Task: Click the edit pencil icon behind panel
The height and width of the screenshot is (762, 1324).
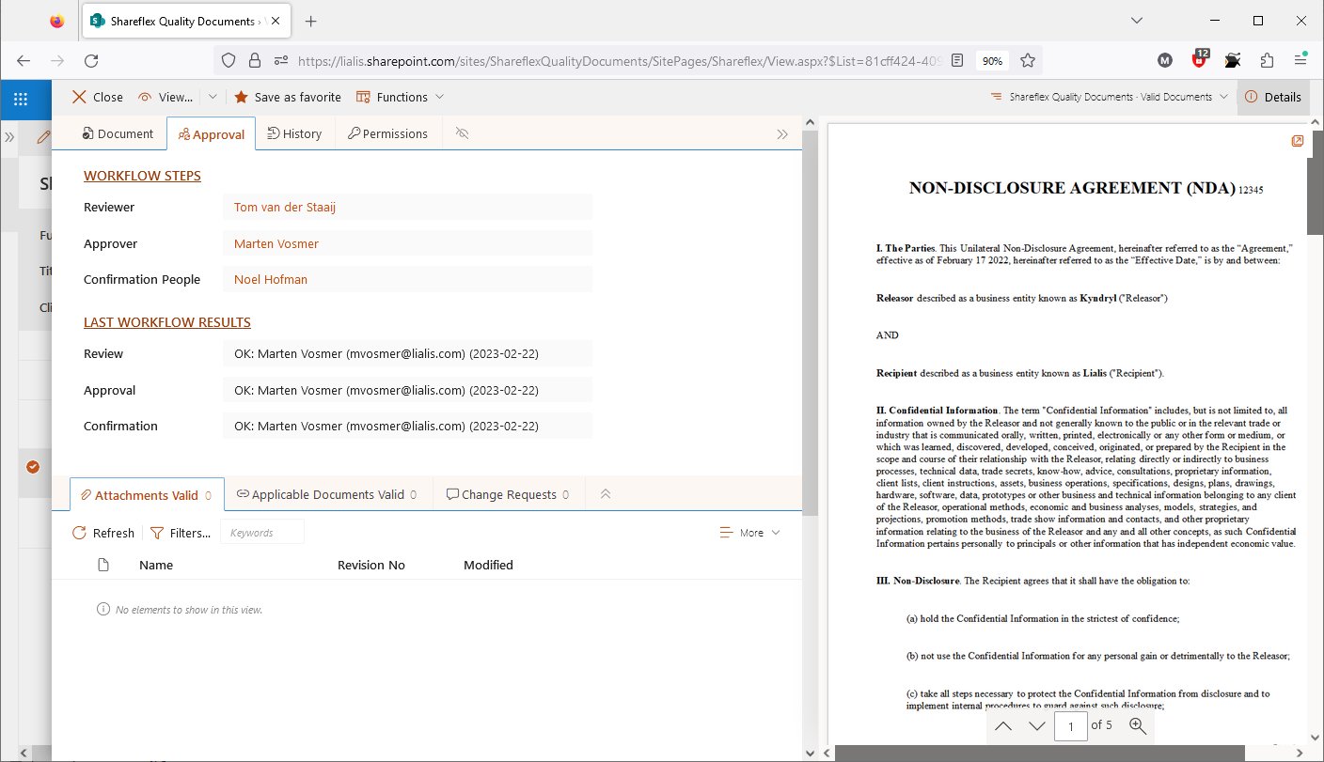Action: pos(43,137)
